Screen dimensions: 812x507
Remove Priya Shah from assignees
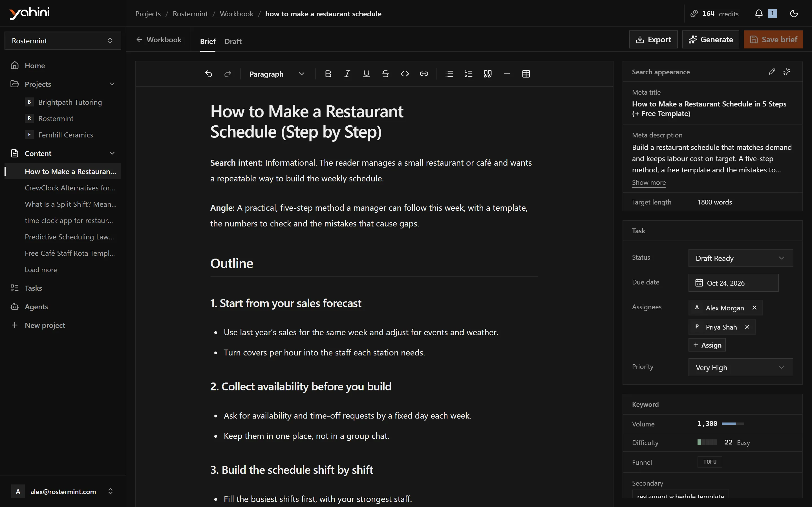pos(747,327)
